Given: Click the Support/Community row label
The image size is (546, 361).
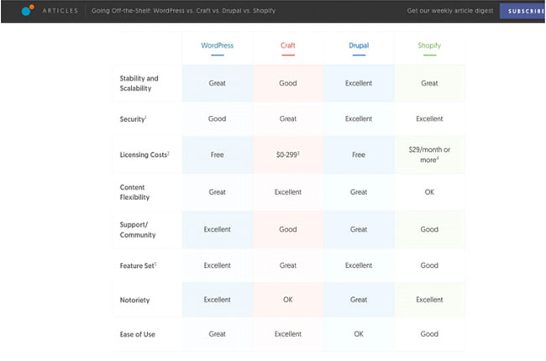Looking at the screenshot, I should [x=137, y=228].
